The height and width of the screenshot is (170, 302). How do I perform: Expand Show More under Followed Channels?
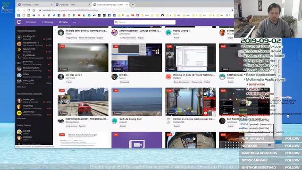(x=21, y=87)
